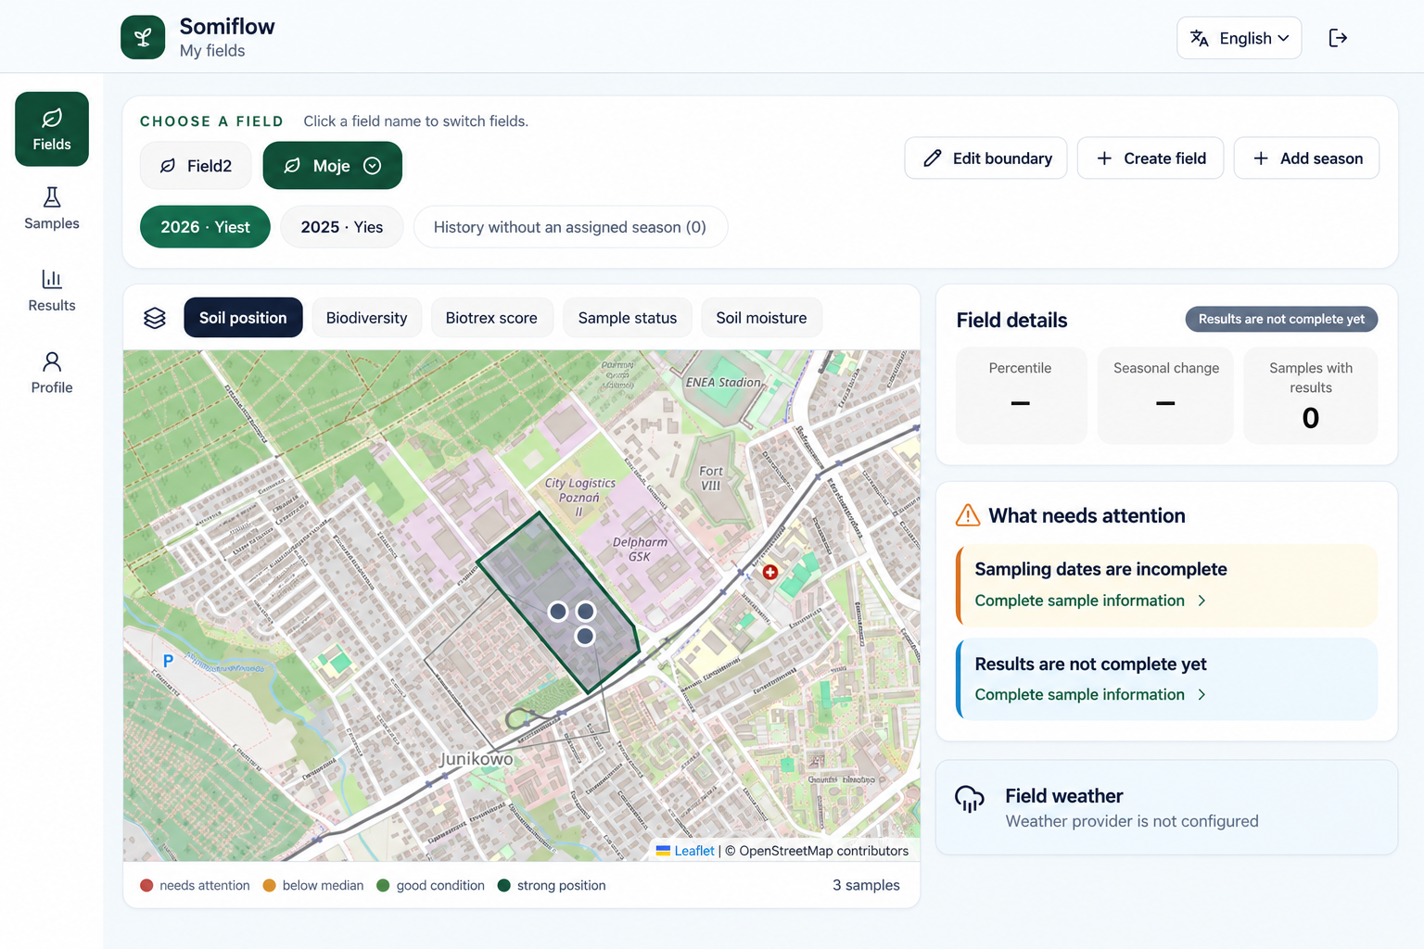
Task: Select the 2026 · Yiest season
Action: [x=205, y=227]
